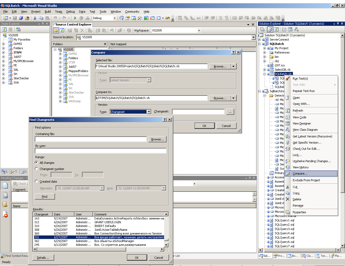
Task: Click Refresh icon in Team Explorer toolbar
Action: coord(4,30)
